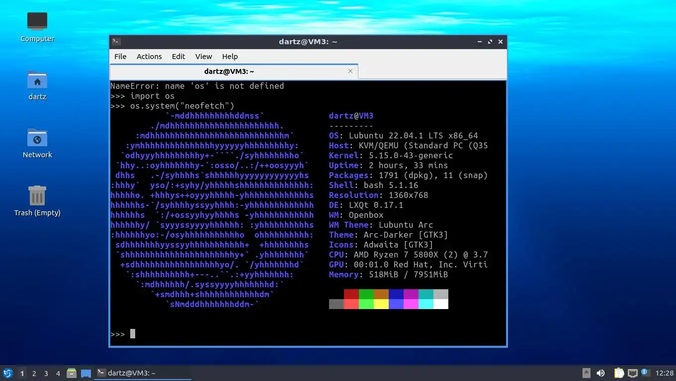
Task: Open the clipboard manager tray icon
Action: [619, 373]
